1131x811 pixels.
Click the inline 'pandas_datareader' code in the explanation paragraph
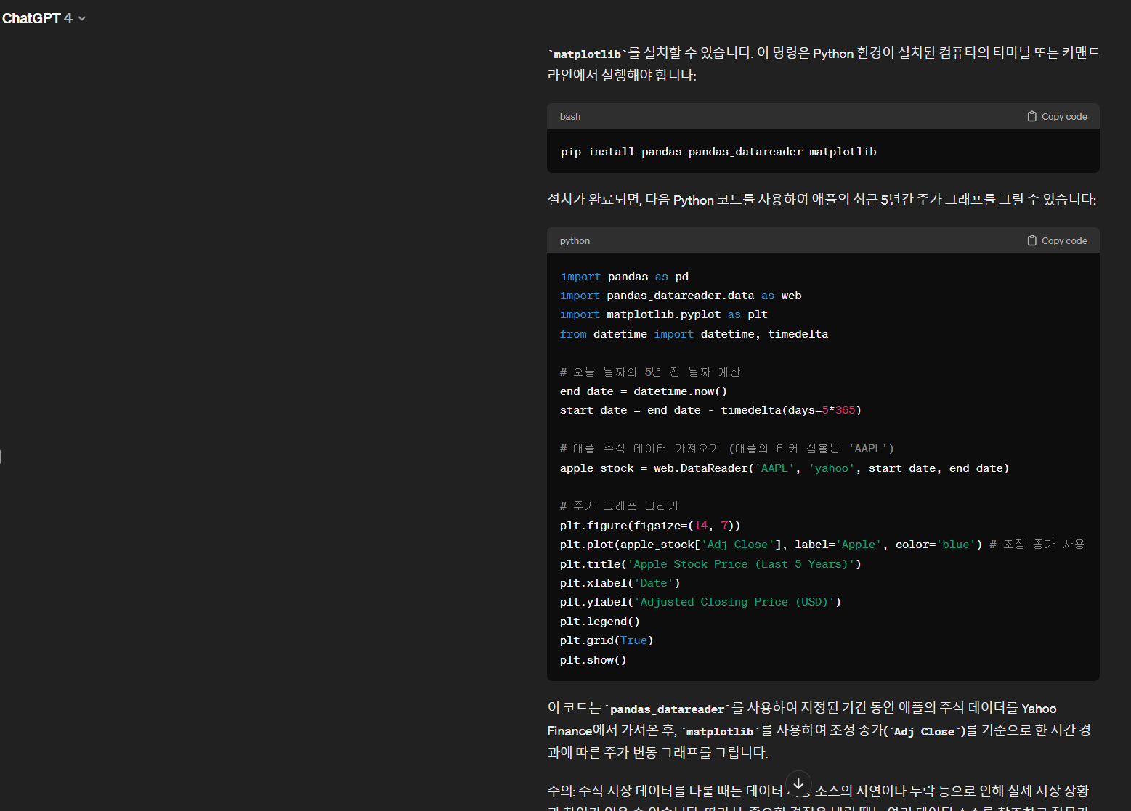click(667, 709)
